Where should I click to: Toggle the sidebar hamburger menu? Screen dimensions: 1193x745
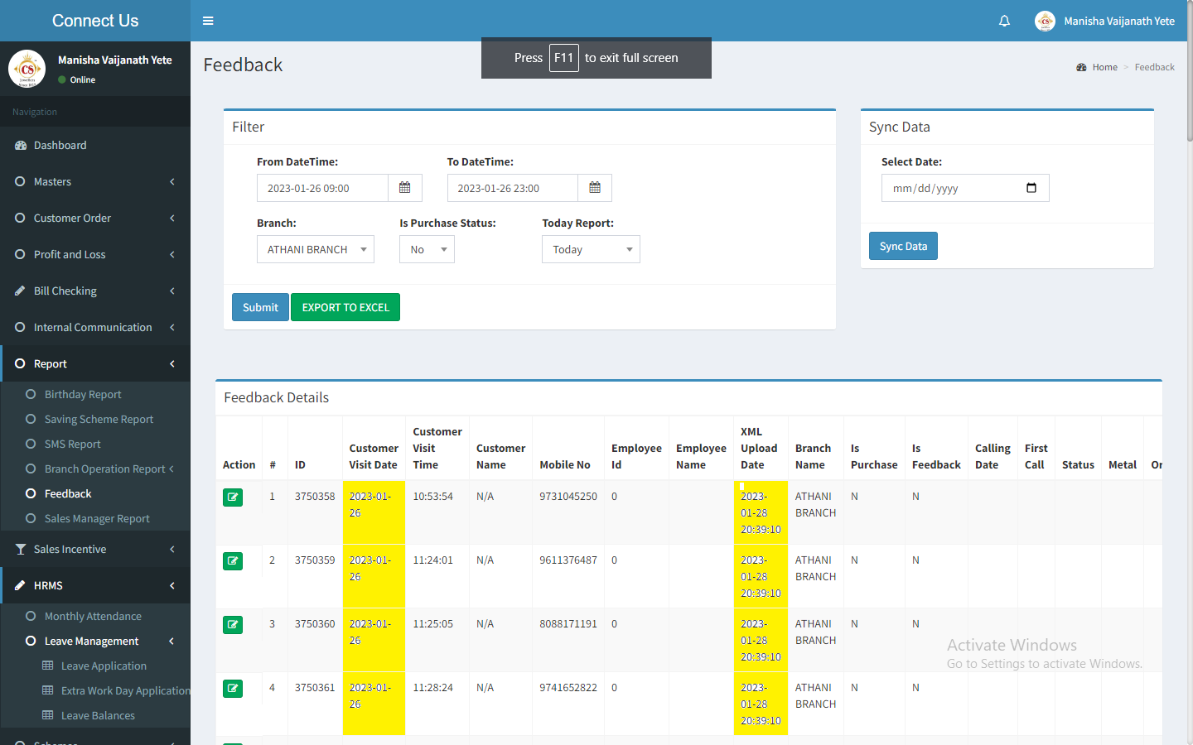click(208, 21)
